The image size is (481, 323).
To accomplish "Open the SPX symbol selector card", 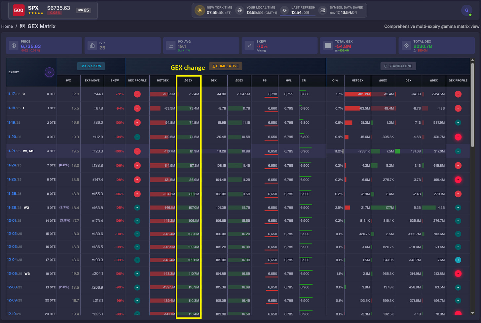I will (x=53, y=10).
